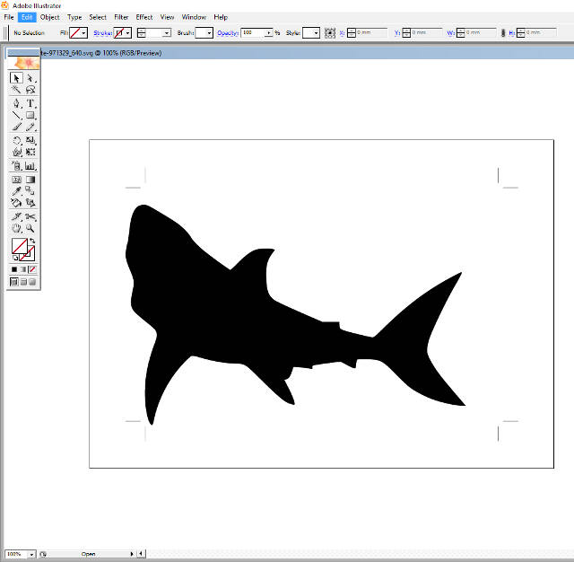Select the Blend tool

click(30, 191)
